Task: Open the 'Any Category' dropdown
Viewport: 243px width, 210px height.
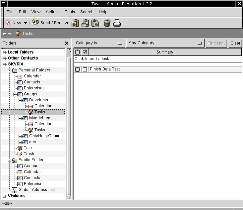Action: pos(165,43)
